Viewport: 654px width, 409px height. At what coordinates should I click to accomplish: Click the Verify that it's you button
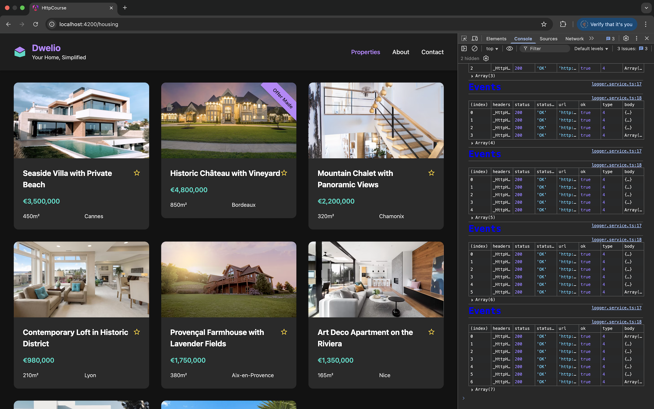point(607,24)
